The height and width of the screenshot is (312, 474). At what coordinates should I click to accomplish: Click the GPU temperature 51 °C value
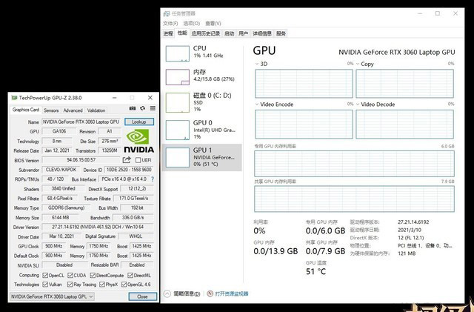point(316,271)
